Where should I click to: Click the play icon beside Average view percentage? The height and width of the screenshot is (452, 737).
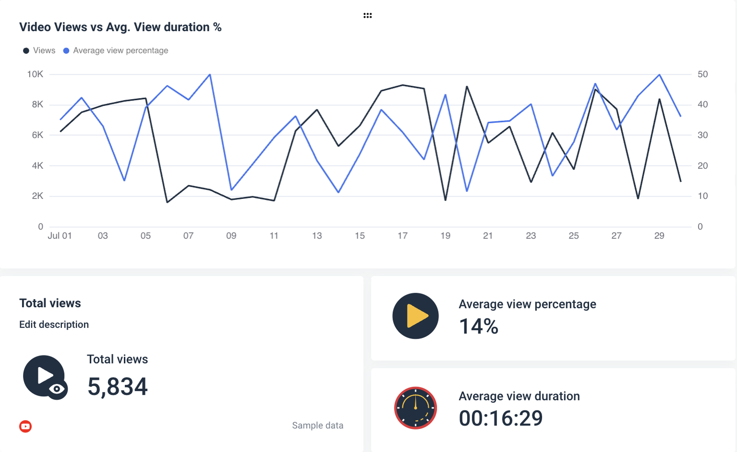[x=415, y=315]
